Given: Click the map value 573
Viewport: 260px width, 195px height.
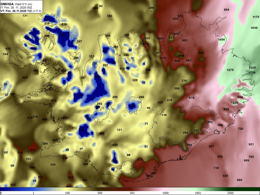Looking at the screenshot, I should coord(140,160).
